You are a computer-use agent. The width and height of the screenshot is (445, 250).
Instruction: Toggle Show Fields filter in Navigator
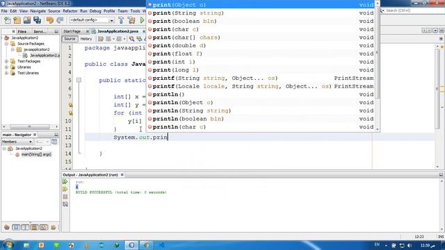(x=16, y=227)
